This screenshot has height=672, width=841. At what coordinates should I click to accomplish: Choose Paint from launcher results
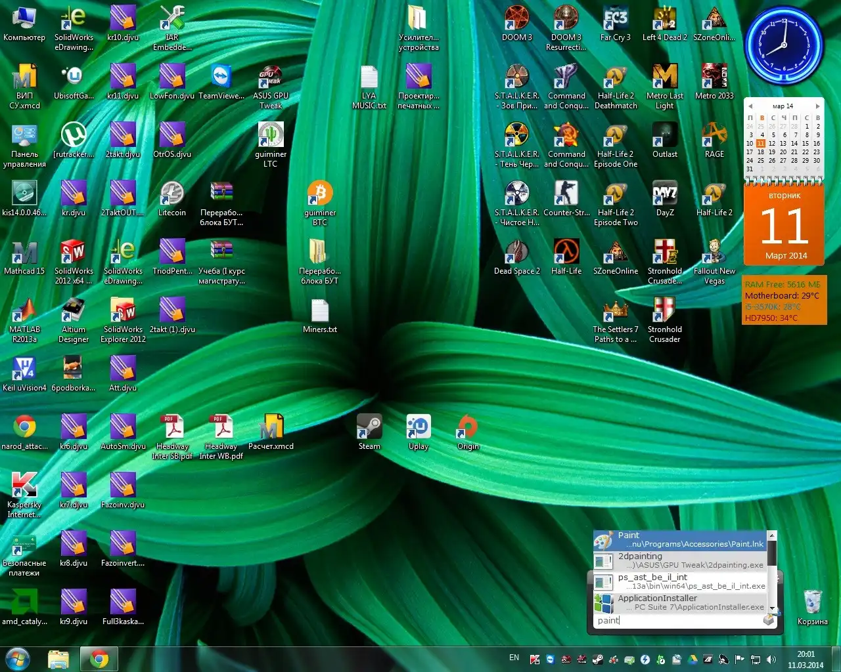(679, 539)
